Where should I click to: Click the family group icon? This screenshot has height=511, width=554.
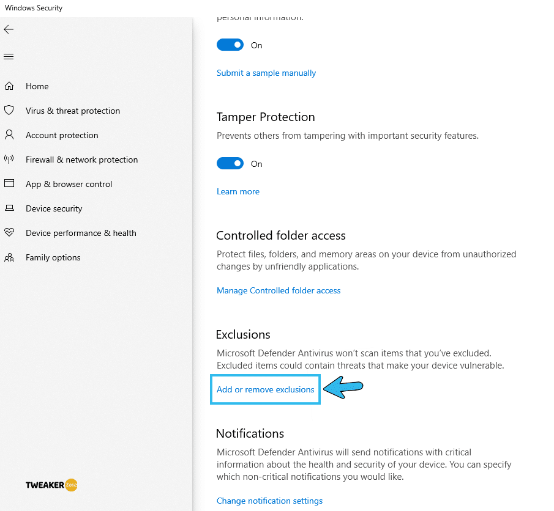pyautogui.click(x=9, y=257)
